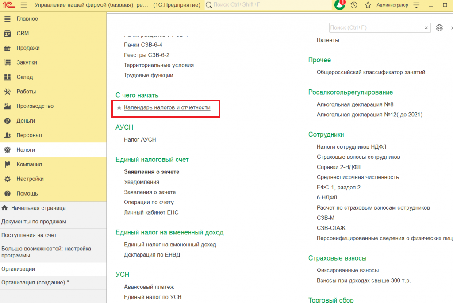This screenshot has height=303, width=453.
Task: Switch to Поступления на счет tab
Action: coord(53,235)
